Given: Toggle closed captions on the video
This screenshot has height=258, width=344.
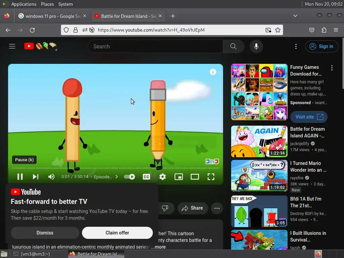Looking at the screenshot, I should point(146,177).
